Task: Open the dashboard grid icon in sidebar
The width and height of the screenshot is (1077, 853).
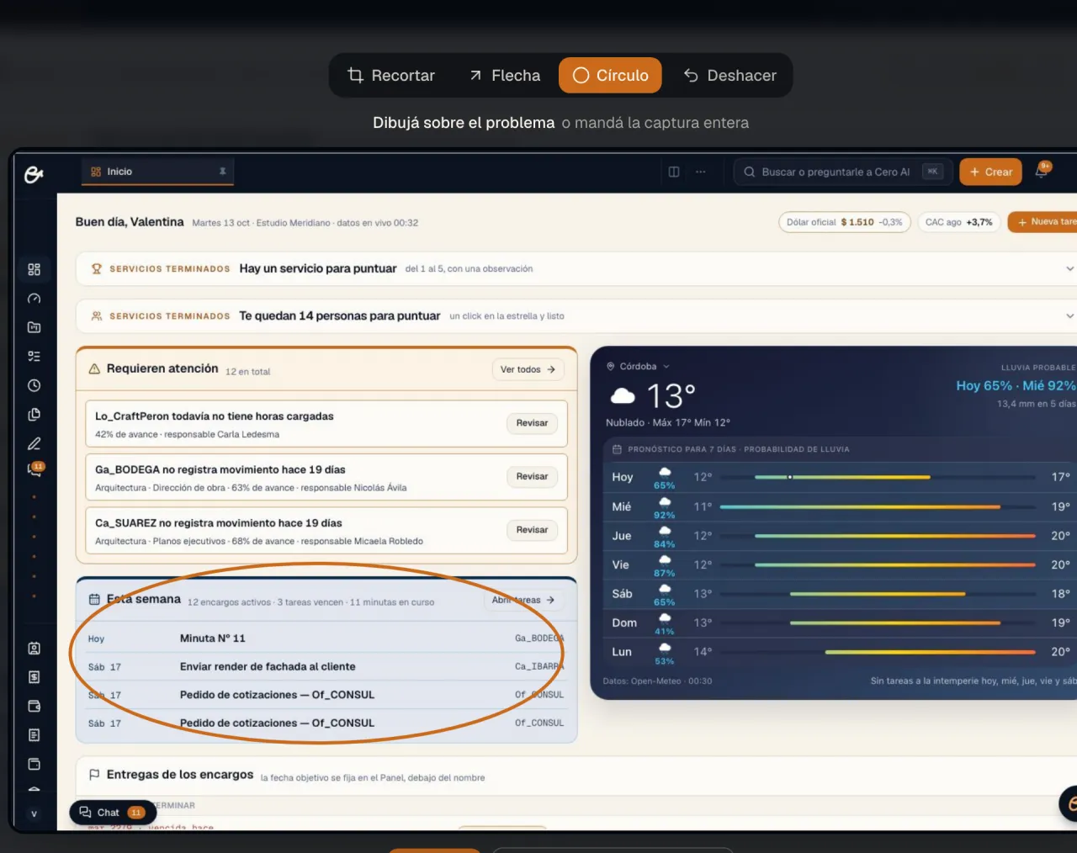Action: point(34,269)
